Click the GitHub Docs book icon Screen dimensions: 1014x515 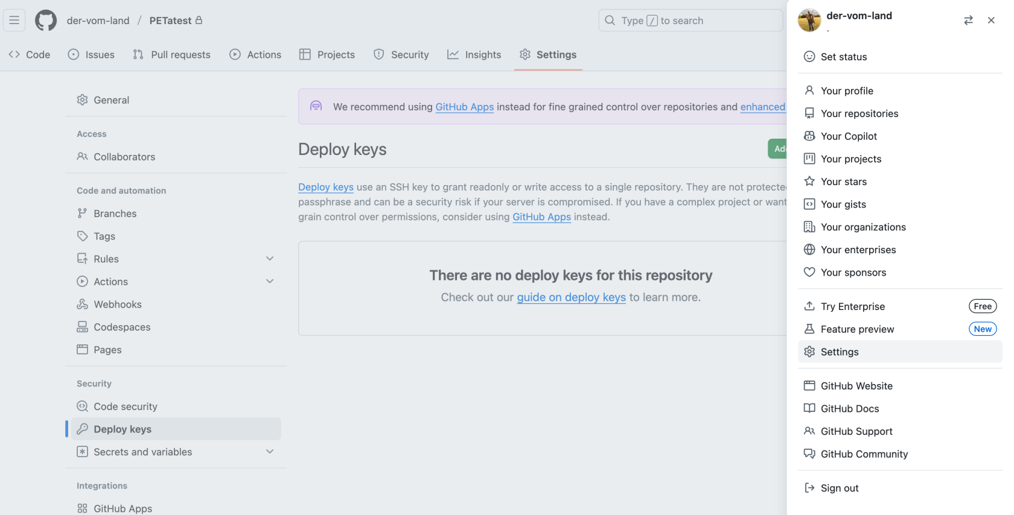809,408
